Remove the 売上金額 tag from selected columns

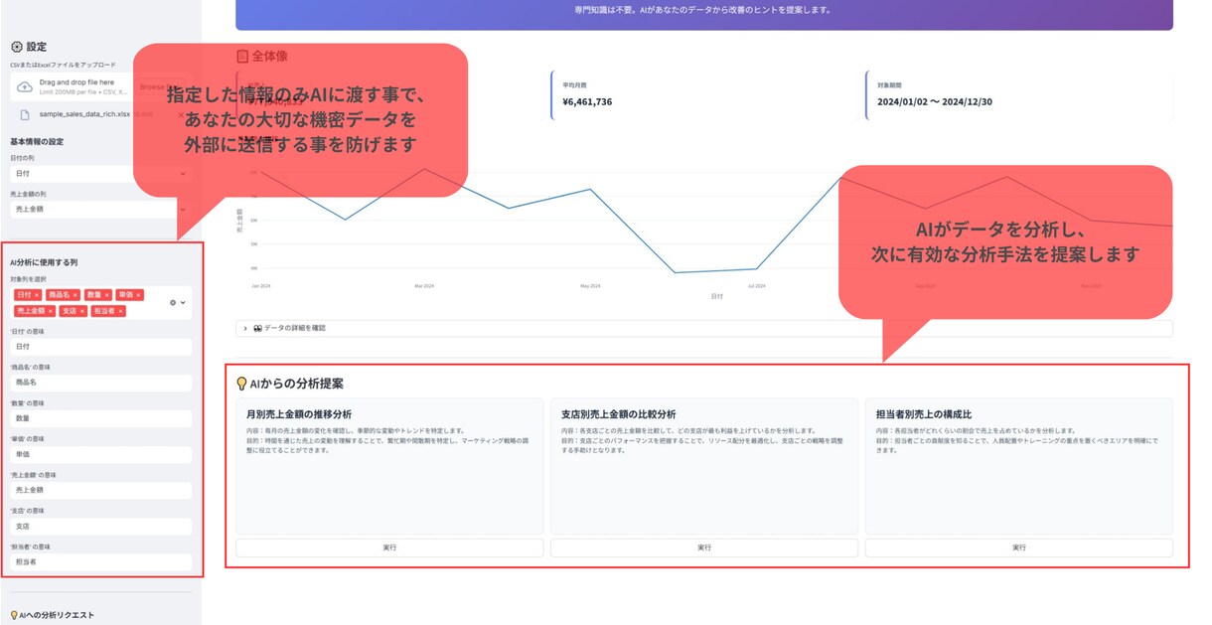coord(50,311)
